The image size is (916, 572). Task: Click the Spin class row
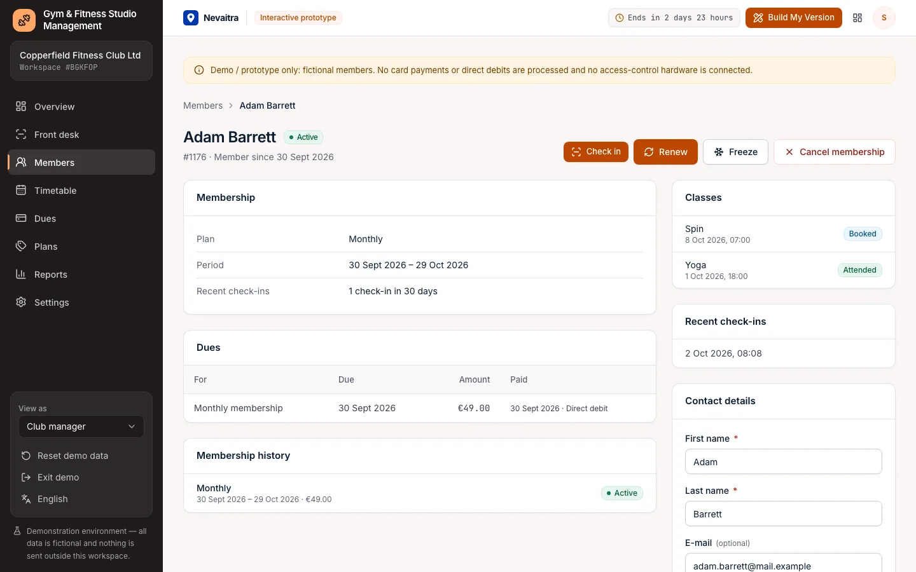(784, 234)
